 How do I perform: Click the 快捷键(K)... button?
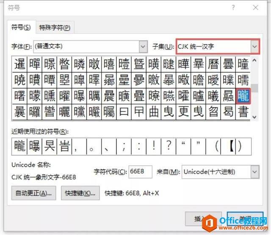pos(80,193)
